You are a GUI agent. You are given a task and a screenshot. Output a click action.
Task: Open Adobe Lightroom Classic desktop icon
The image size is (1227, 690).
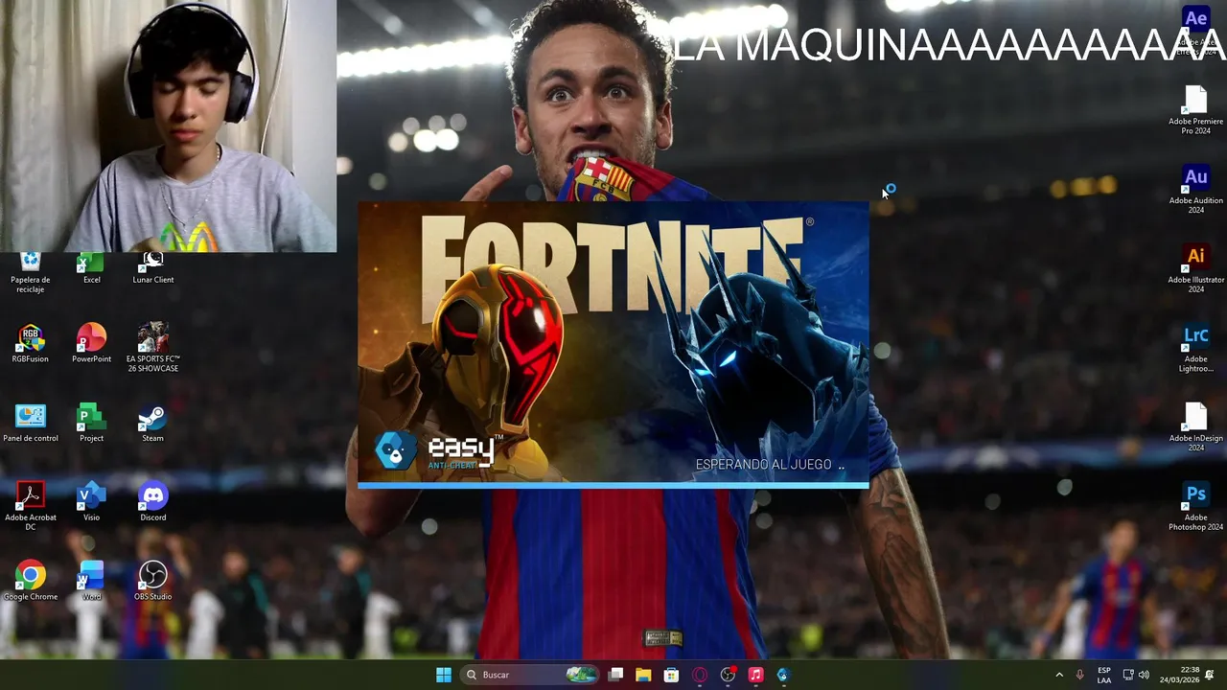pyautogui.click(x=1195, y=349)
